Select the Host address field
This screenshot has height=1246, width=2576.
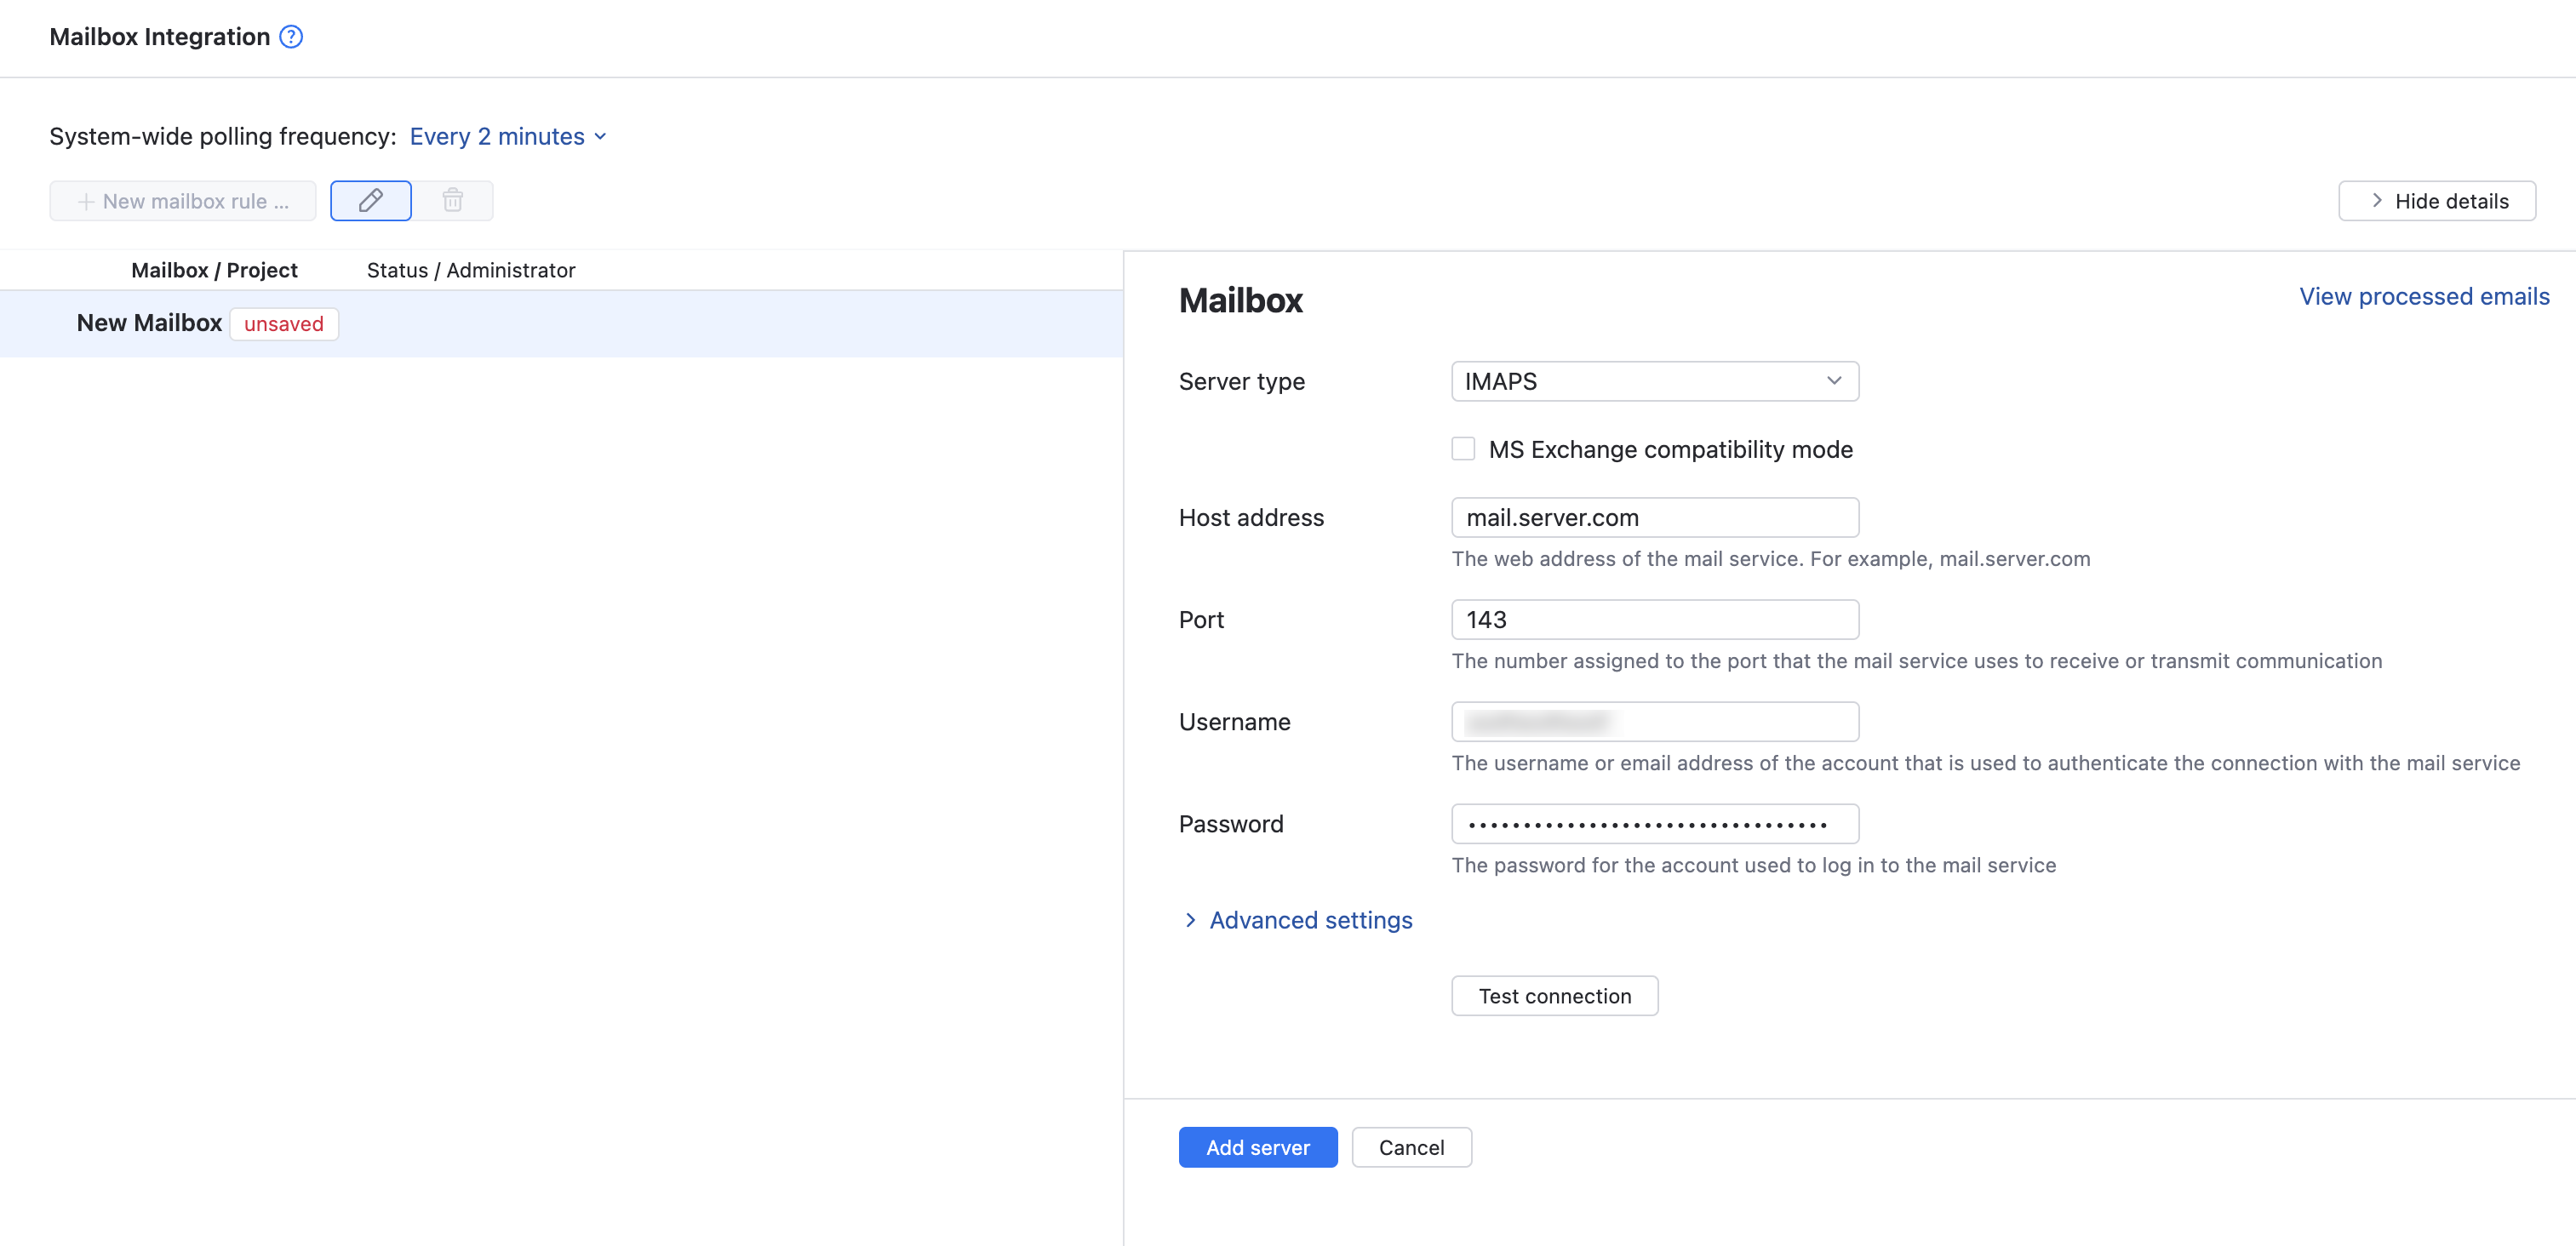click(1653, 517)
